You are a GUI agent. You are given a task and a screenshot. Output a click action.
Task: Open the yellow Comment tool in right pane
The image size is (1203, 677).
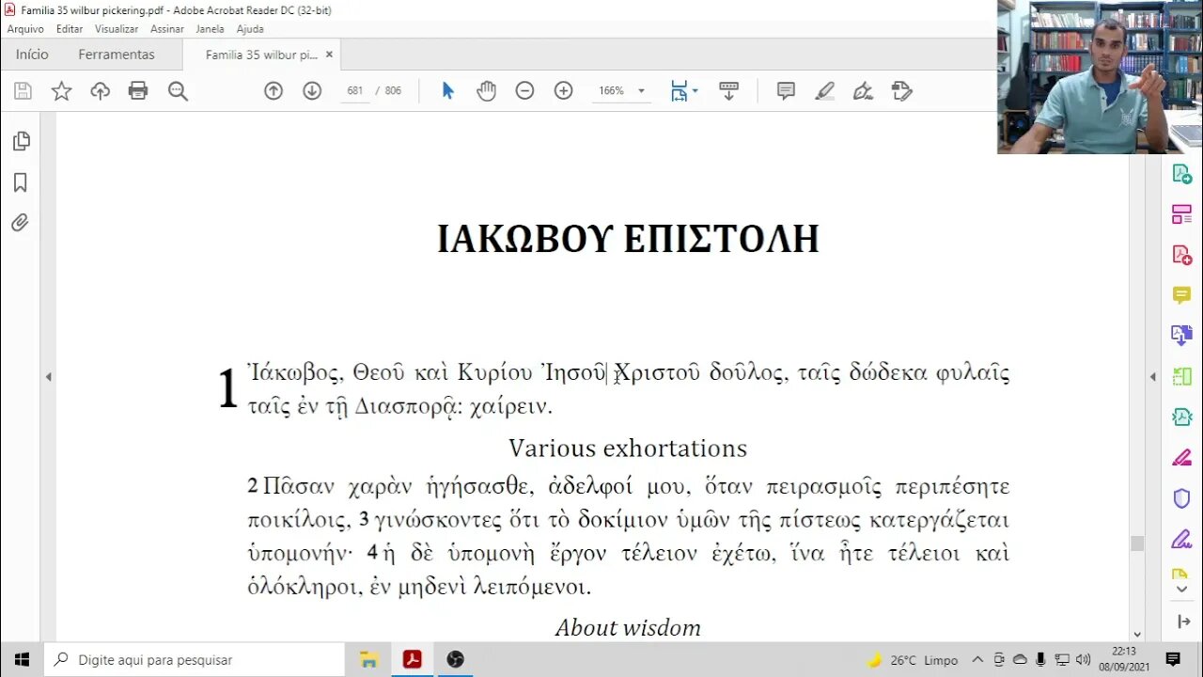tap(1181, 295)
